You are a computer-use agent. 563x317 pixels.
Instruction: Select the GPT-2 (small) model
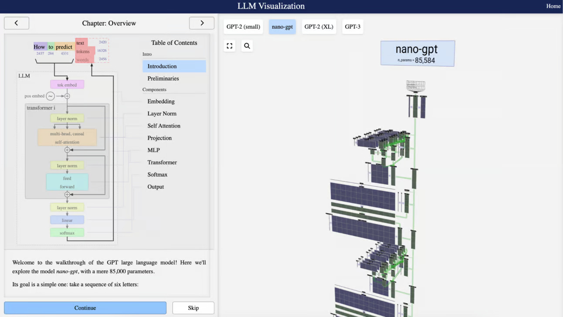point(243,27)
